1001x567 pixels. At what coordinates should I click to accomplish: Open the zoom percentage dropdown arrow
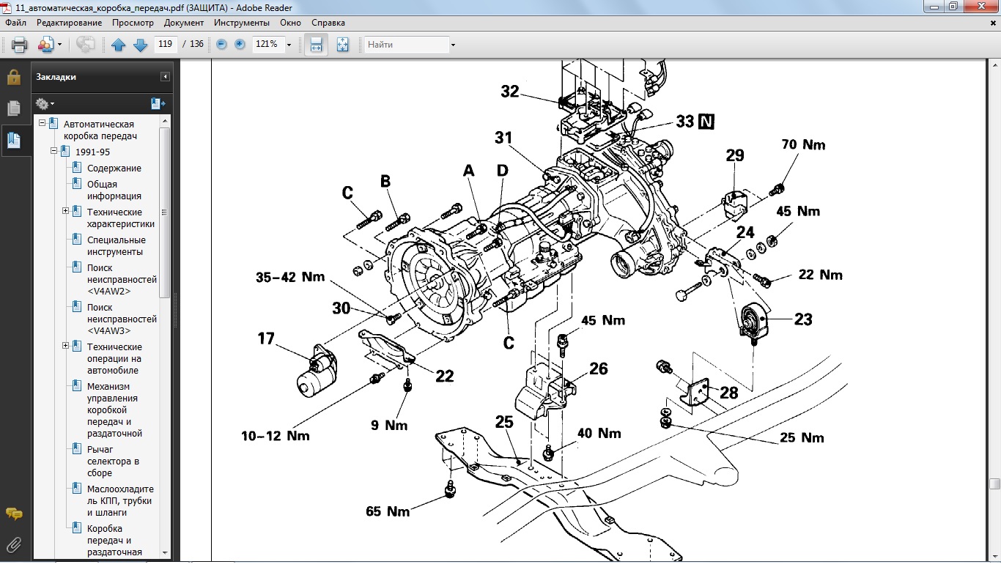coord(289,45)
